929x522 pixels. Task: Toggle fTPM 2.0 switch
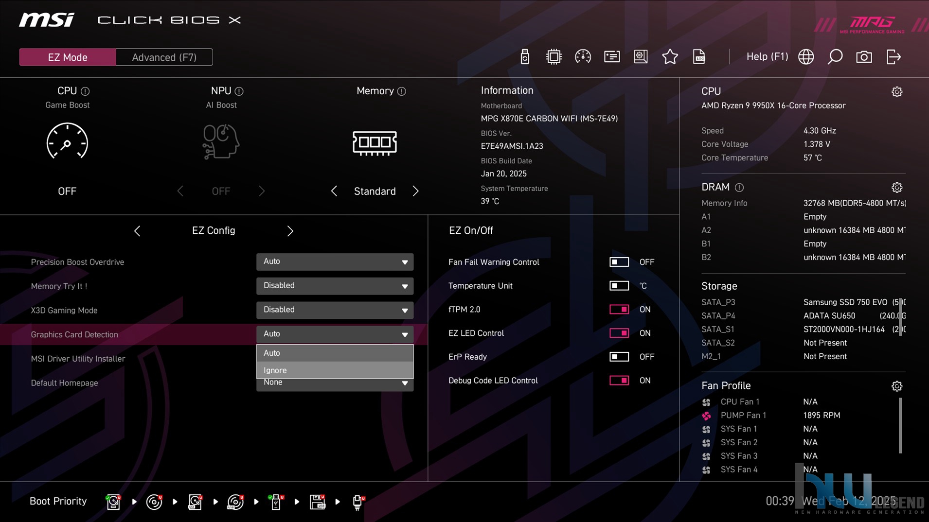[619, 310]
